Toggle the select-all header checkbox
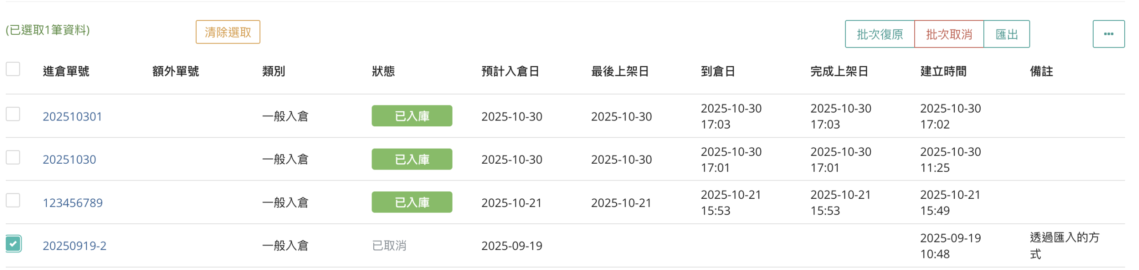 tap(13, 69)
